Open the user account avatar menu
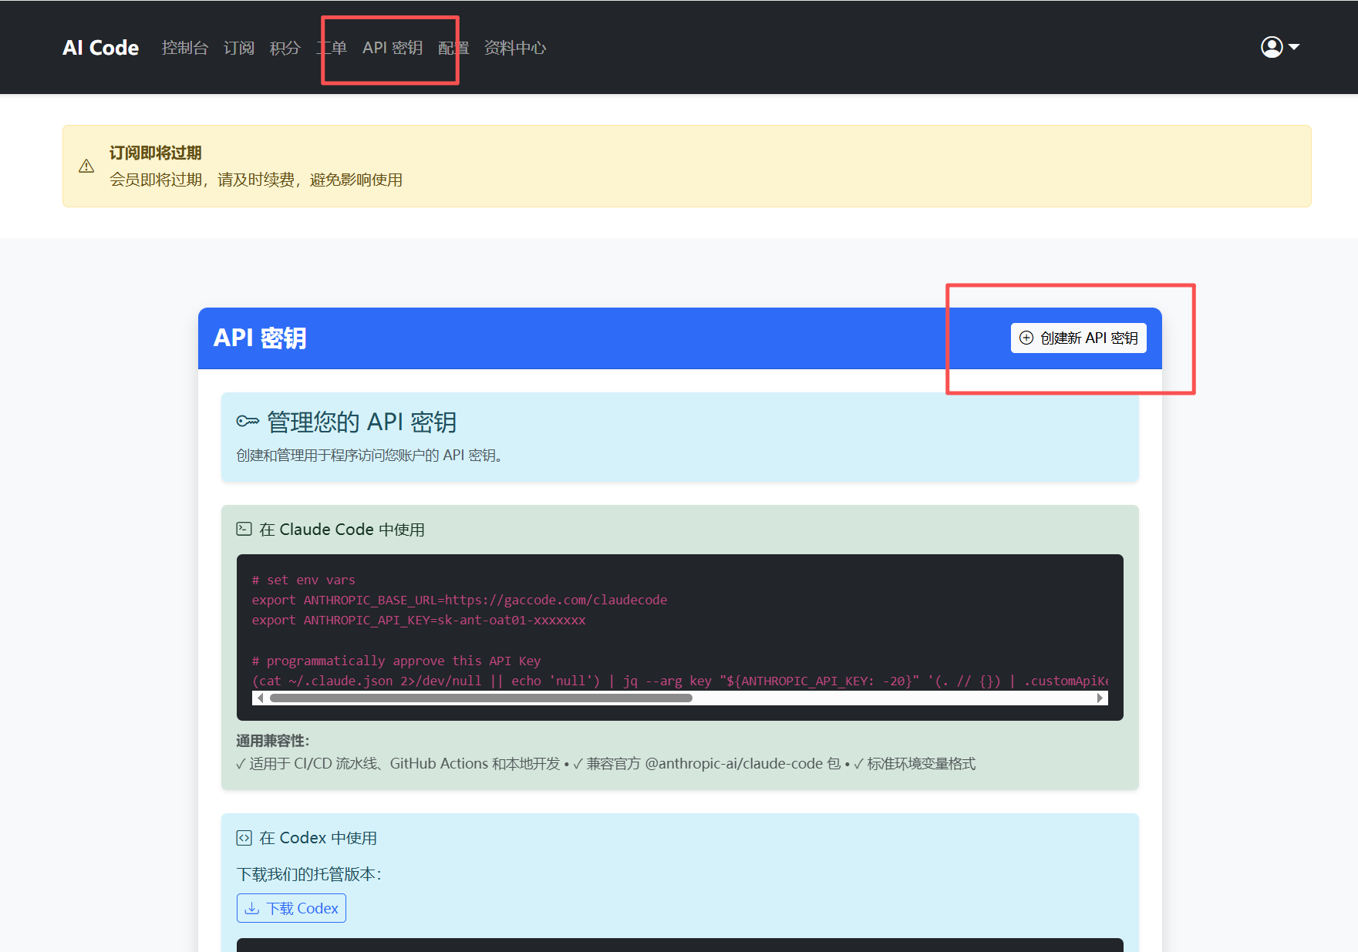The width and height of the screenshot is (1358, 952). tap(1280, 47)
